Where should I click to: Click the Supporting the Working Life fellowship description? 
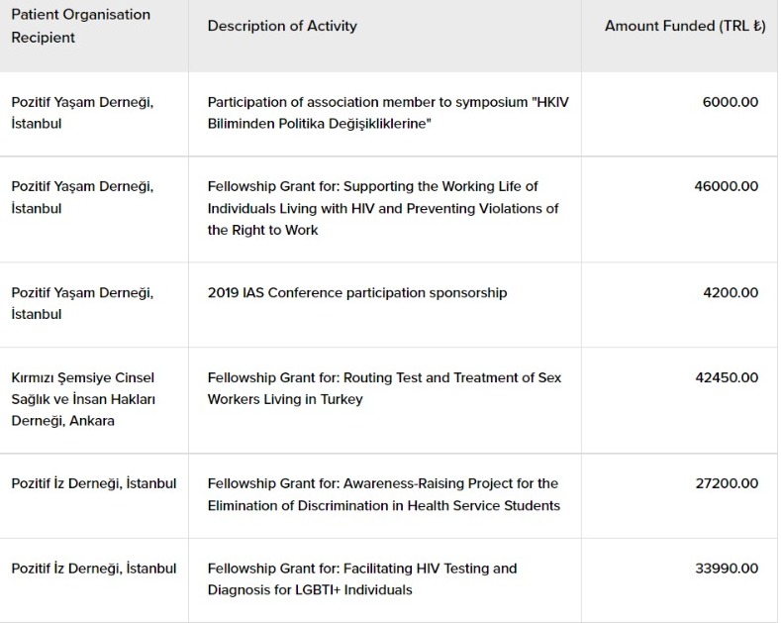click(x=383, y=208)
